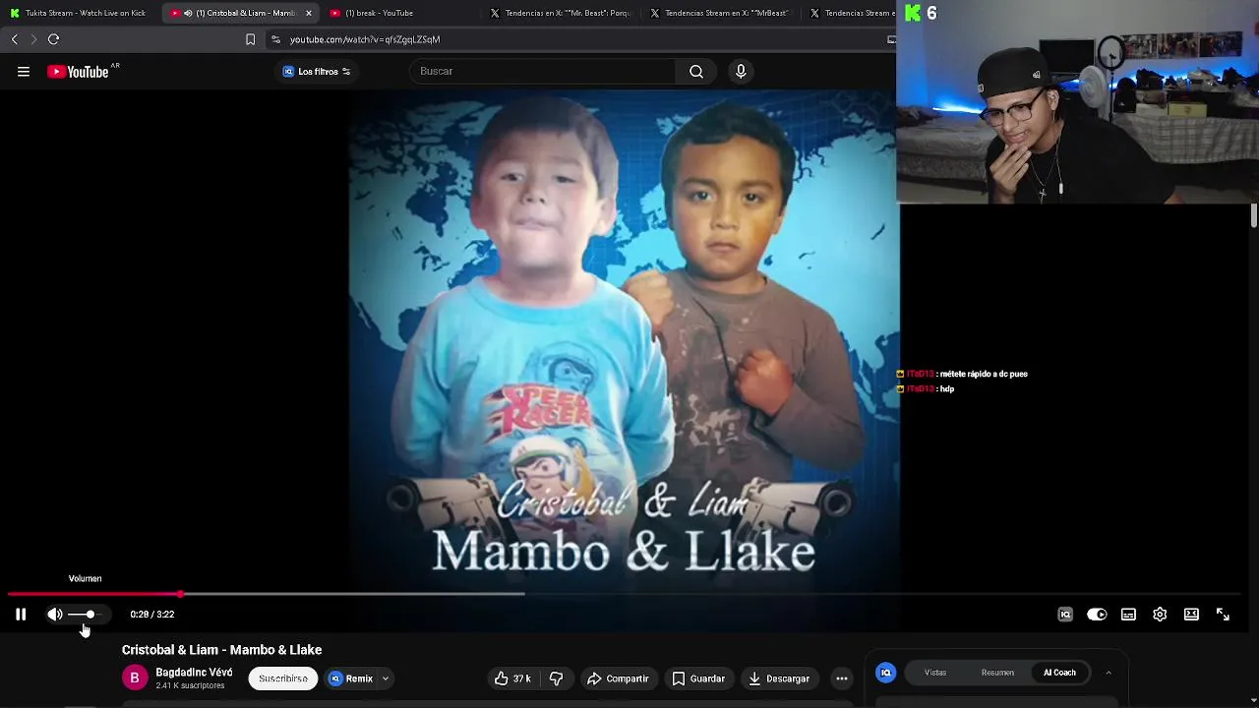
Task: Click the search magnifier button
Action: [x=696, y=71]
